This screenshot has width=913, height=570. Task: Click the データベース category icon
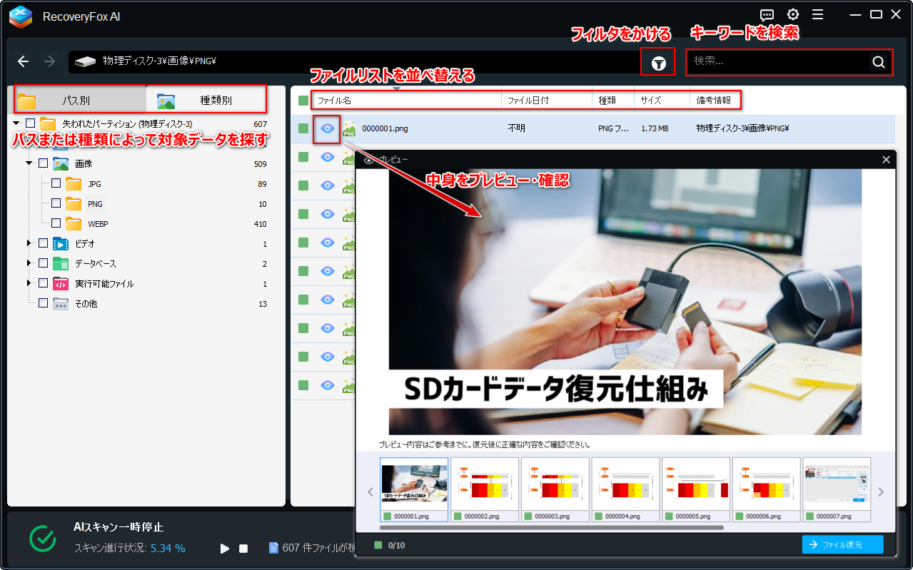click(61, 263)
